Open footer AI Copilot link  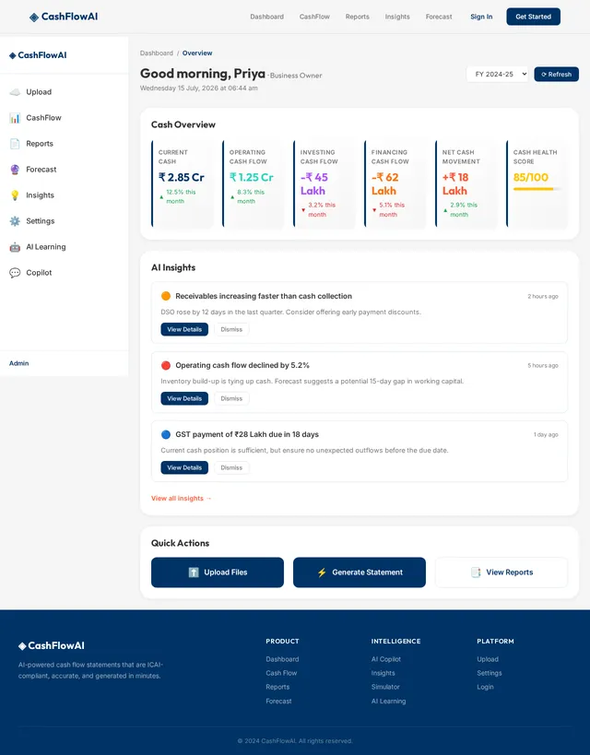[385, 659]
